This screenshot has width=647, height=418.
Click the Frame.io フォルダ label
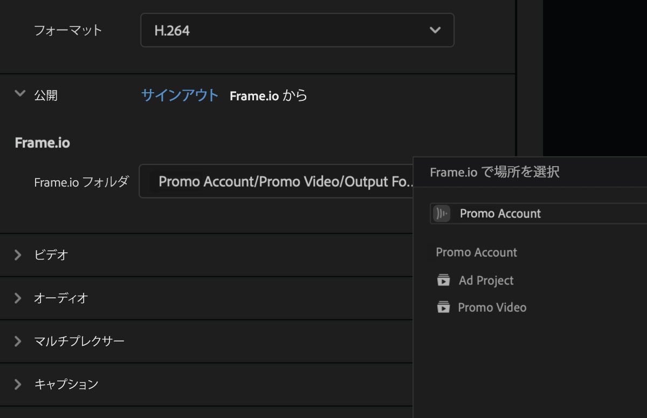[x=81, y=182]
